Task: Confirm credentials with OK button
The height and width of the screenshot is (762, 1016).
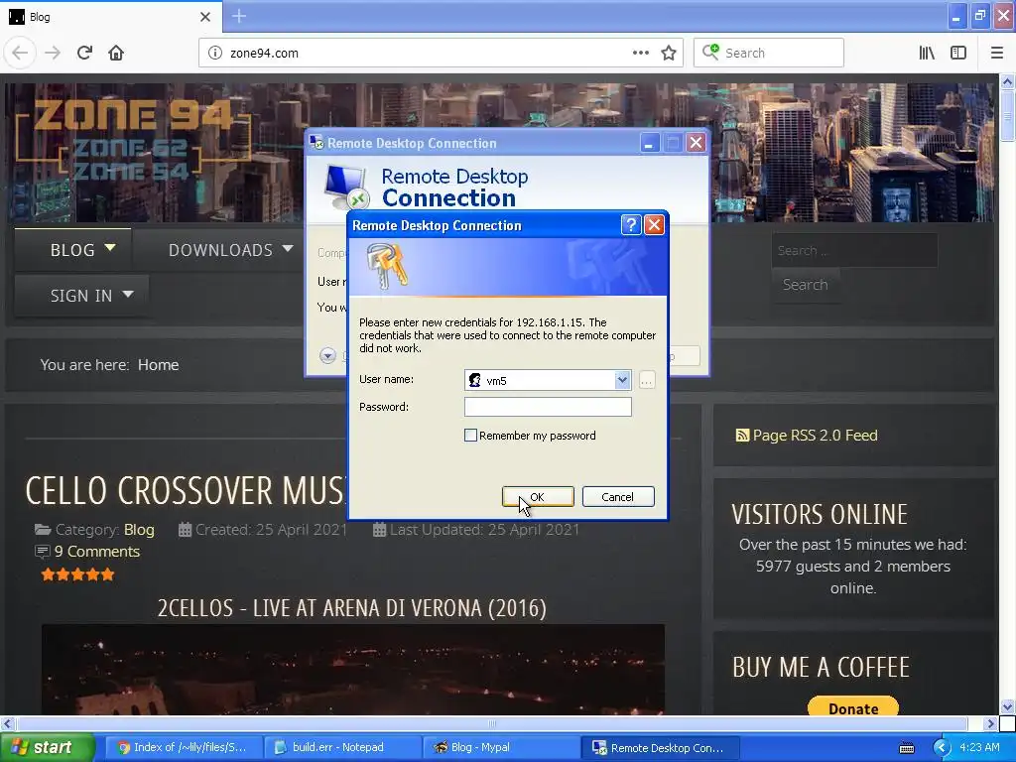Action: click(x=538, y=497)
